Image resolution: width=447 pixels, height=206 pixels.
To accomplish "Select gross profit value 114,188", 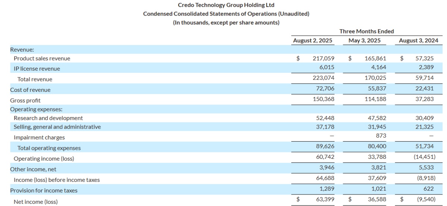I will coord(375,99).
